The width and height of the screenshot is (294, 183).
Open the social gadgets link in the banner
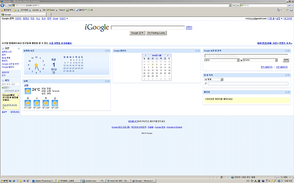60,43
